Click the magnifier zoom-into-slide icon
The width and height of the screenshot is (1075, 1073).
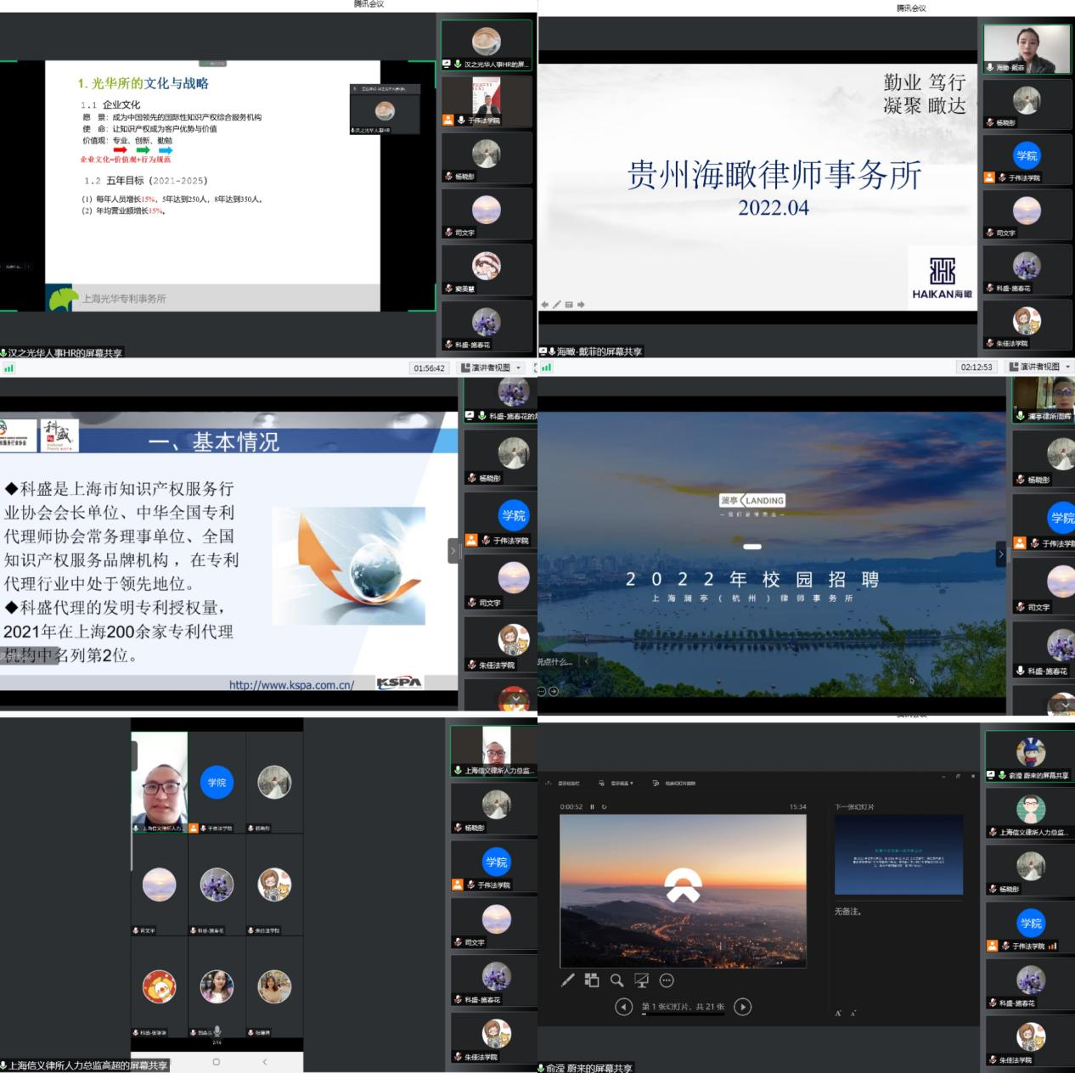click(x=616, y=980)
